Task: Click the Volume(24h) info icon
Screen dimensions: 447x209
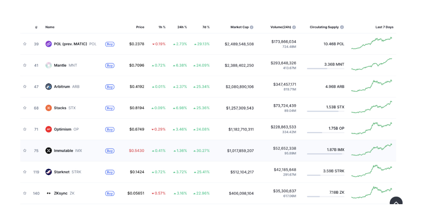Action: 294,27
